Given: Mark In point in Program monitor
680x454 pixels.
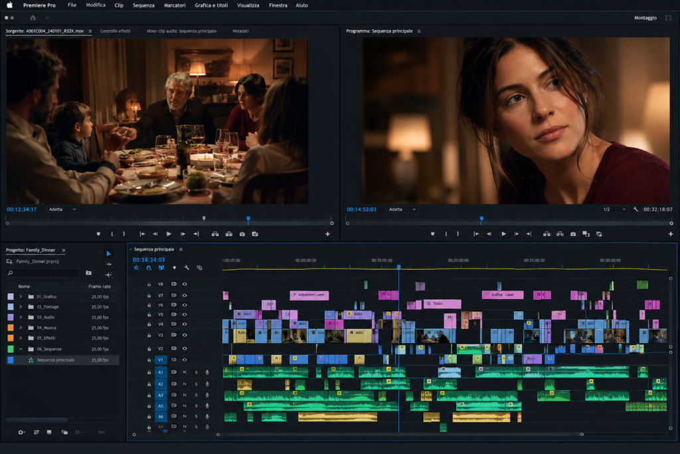Looking at the screenshot, I should pyautogui.click(x=446, y=234).
